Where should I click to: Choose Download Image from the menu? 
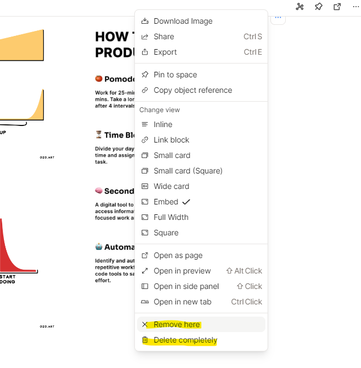pos(182,21)
